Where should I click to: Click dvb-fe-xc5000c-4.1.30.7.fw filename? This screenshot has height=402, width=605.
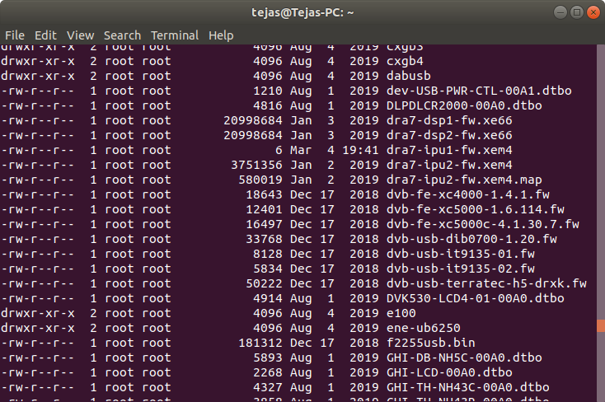tap(483, 224)
